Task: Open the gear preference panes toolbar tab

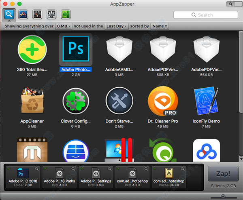Action: click(51, 15)
